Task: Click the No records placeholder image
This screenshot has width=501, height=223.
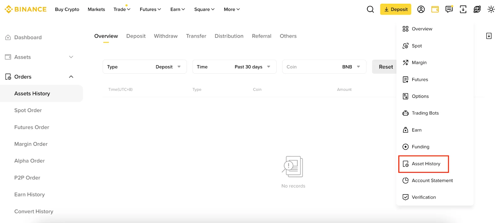Action: [292, 166]
